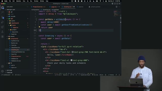Open the Customize Layout icon

(x=119, y=4)
